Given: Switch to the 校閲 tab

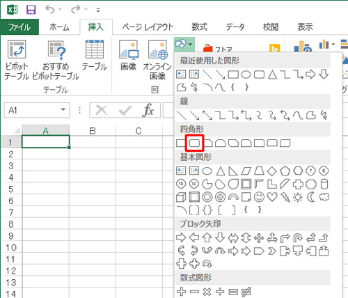Looking at the screenshot, I should 271,27.
